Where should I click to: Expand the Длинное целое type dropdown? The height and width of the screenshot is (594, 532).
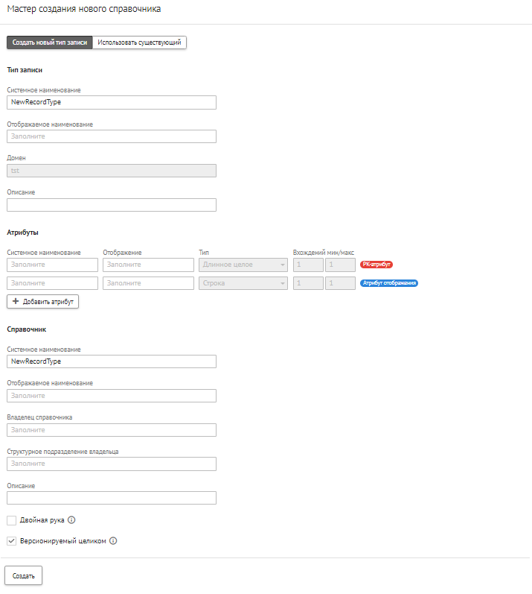pyautogui.click(x=243, y=265)
